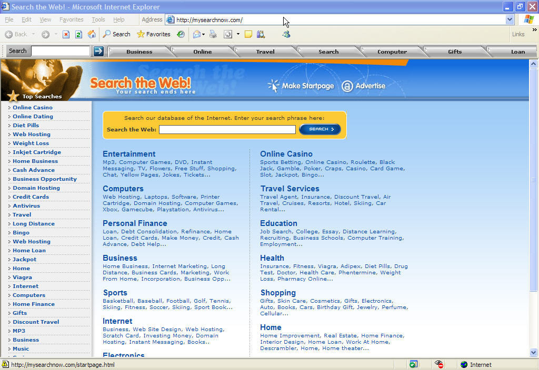This screenshot has height=370, width=539.
Task: Select the Computer tab in the search toolbar
Action: coord(392,52)
